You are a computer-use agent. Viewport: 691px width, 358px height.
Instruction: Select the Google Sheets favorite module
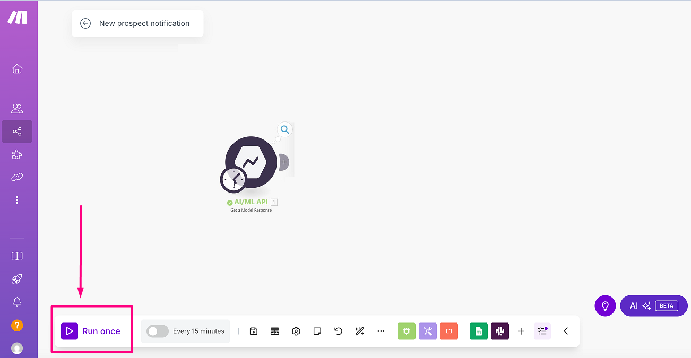coord(479,331)
